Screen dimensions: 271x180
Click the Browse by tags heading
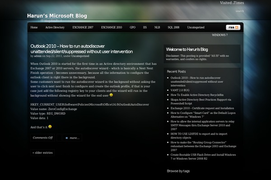[178, 171]
